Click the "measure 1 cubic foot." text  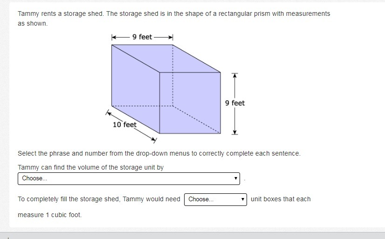coord(49,215)
